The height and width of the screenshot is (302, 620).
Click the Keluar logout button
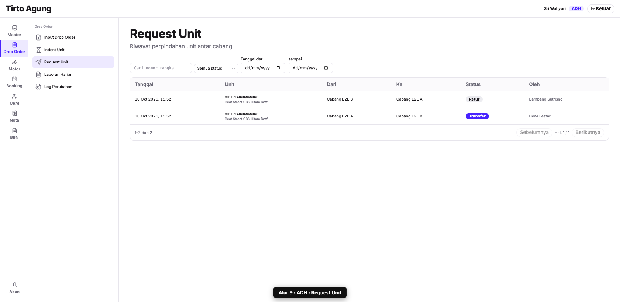pyautogui.click(x=600, y=8)
